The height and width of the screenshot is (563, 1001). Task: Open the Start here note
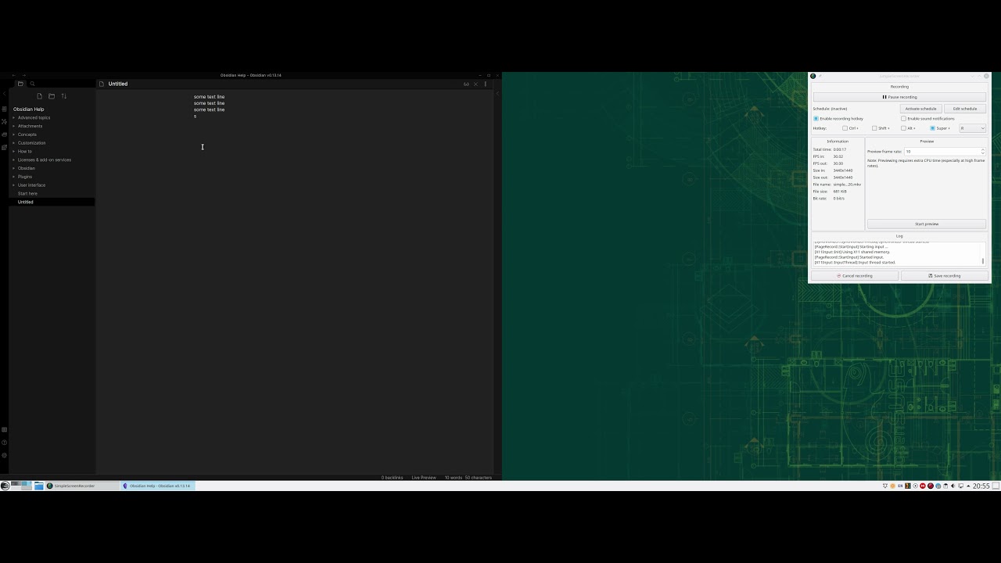tap(27, 194)
